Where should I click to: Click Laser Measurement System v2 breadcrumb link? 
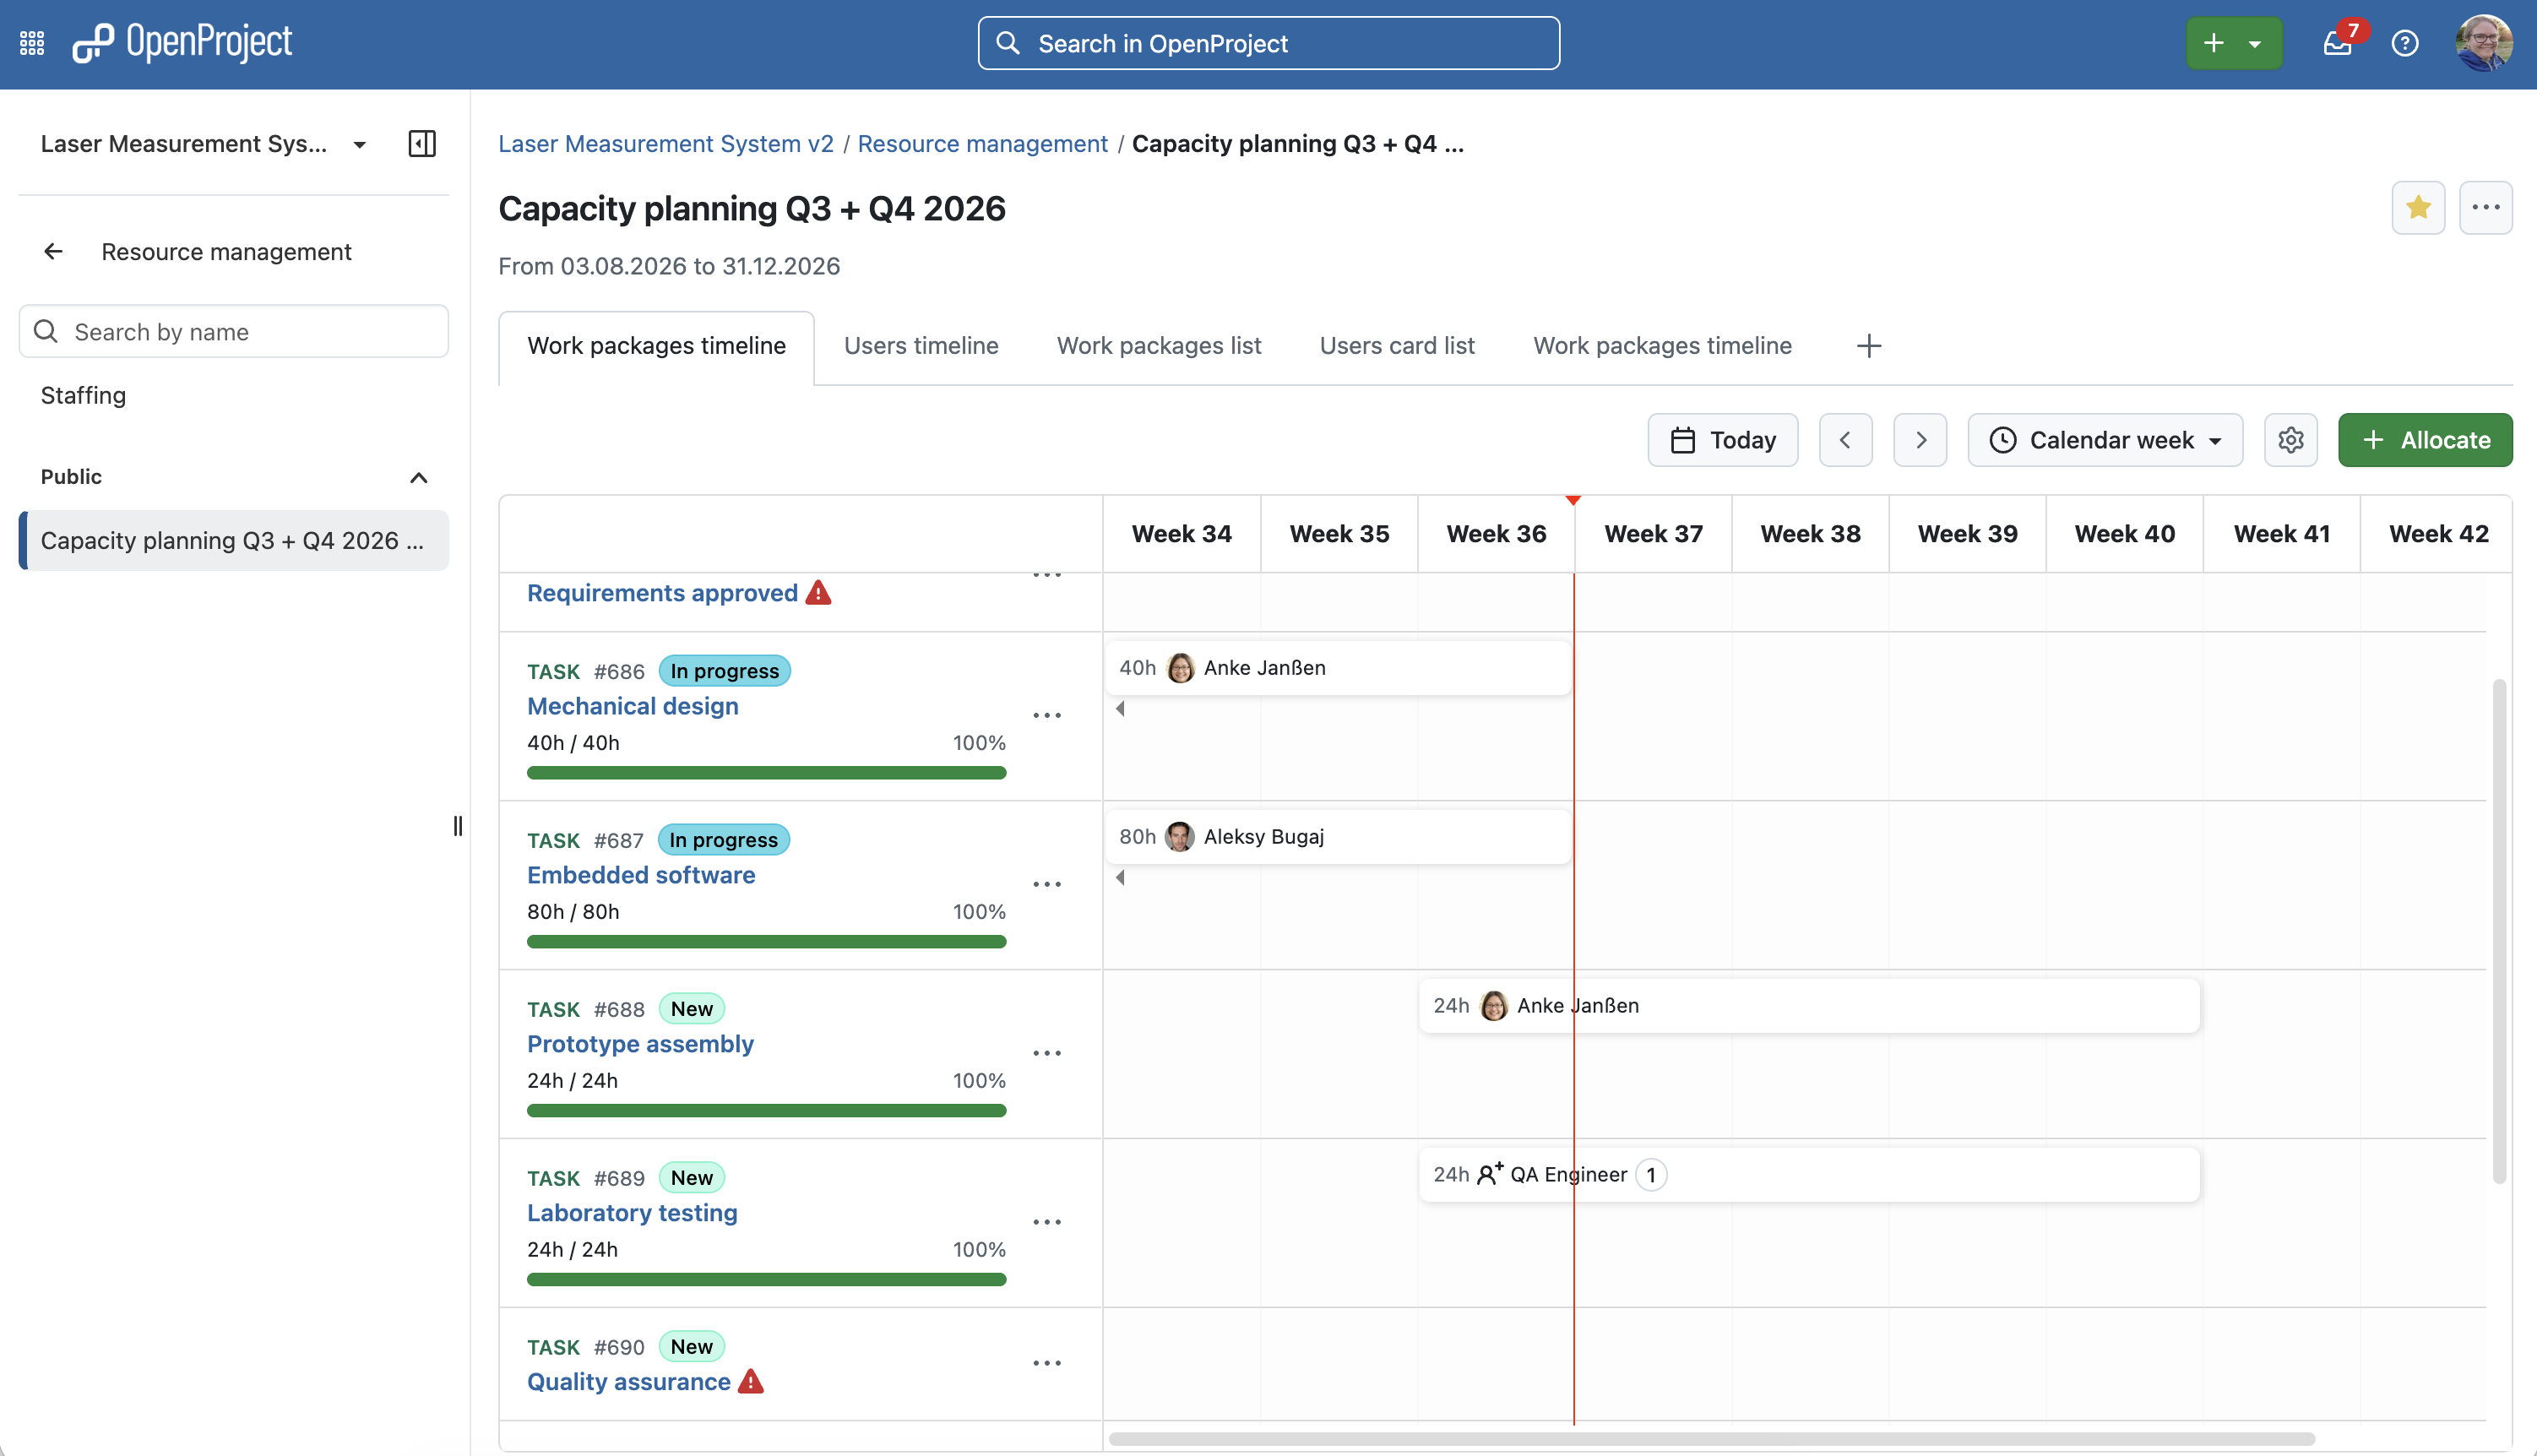click(x=666, y=144)
